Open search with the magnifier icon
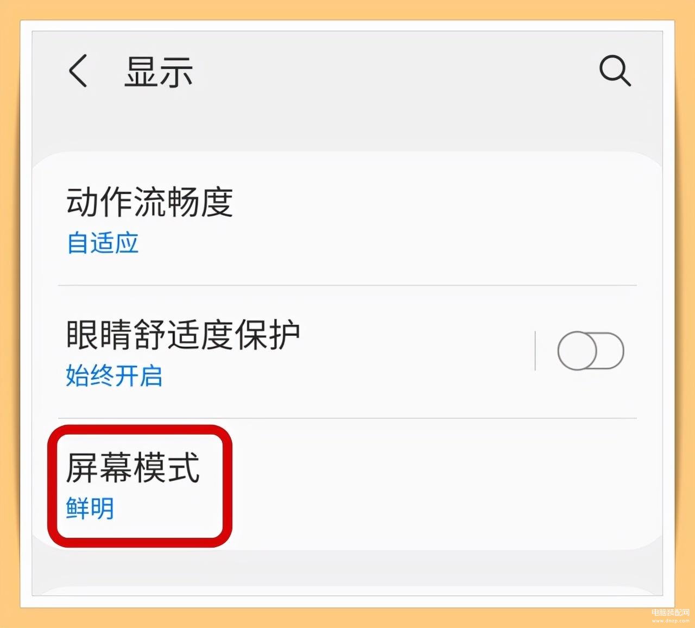695x628 pixels. tap(615, 71)
